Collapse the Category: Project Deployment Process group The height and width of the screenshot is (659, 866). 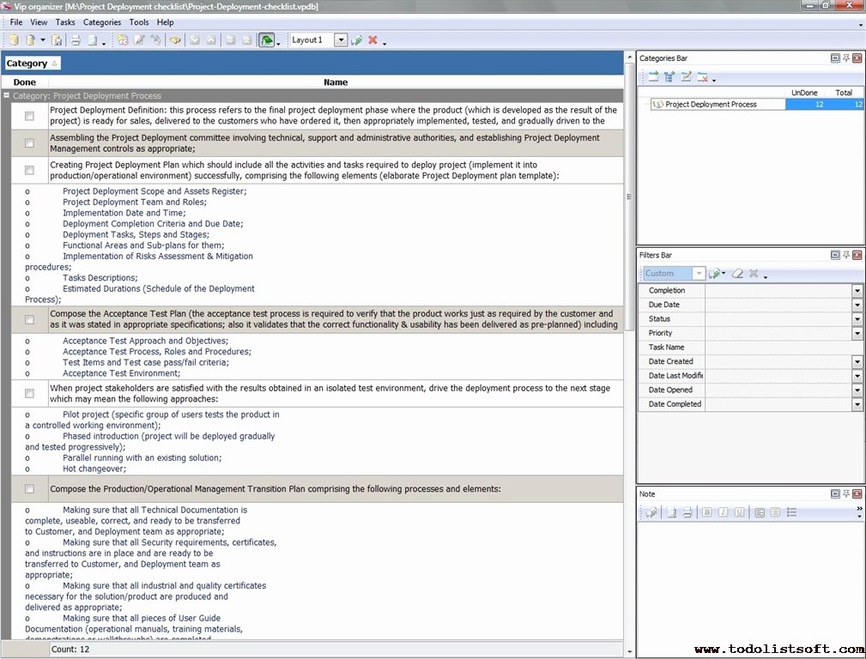tap(7, 95)
